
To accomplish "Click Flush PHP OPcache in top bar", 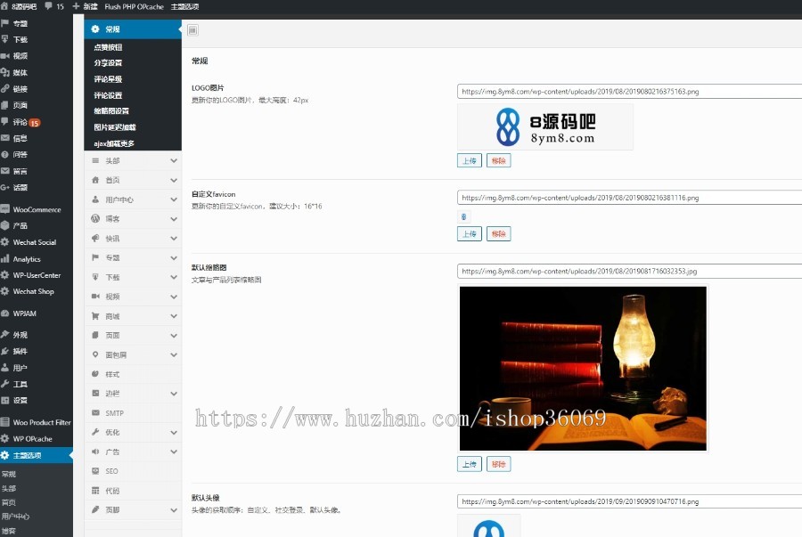I will (x=136, y=6).
